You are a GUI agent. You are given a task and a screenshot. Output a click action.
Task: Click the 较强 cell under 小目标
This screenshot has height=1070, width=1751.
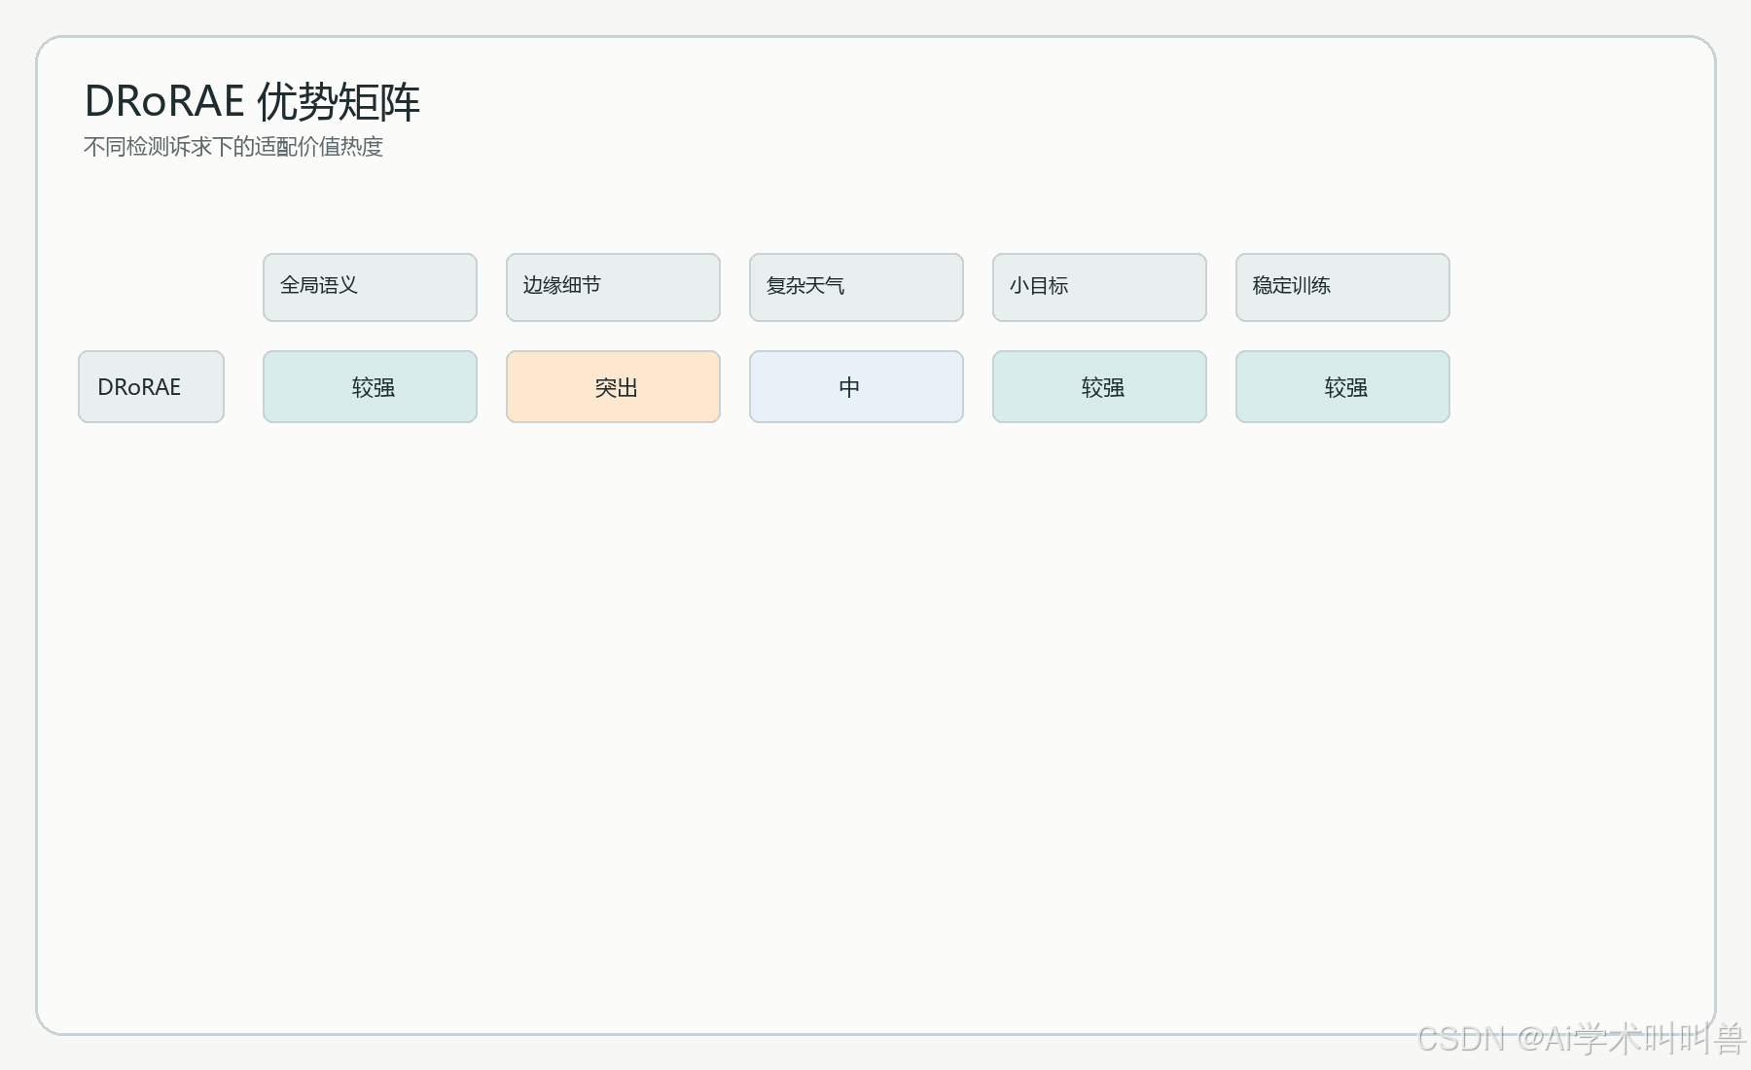(1099, 386)
